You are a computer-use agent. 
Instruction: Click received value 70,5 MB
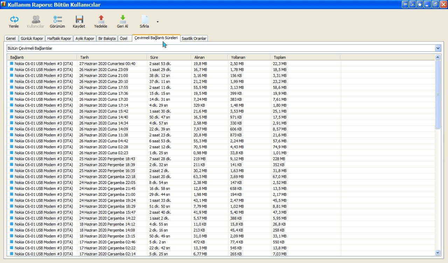click(x=200, y=147)
